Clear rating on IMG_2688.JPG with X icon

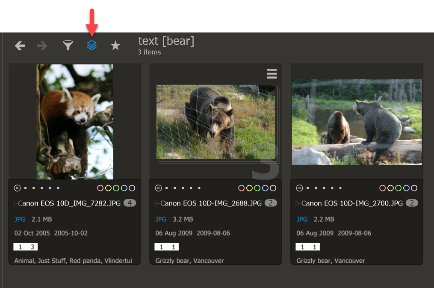pyautogui.click(x=158, y=188)
